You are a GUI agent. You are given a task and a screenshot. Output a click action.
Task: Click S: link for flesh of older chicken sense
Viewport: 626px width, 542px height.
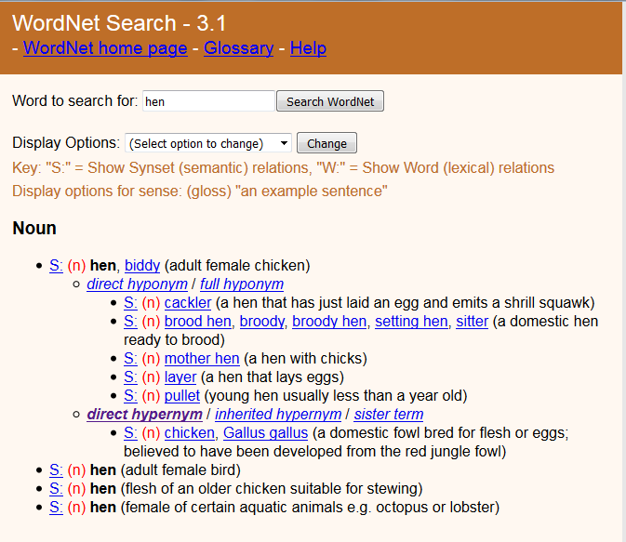pos(56,488)
